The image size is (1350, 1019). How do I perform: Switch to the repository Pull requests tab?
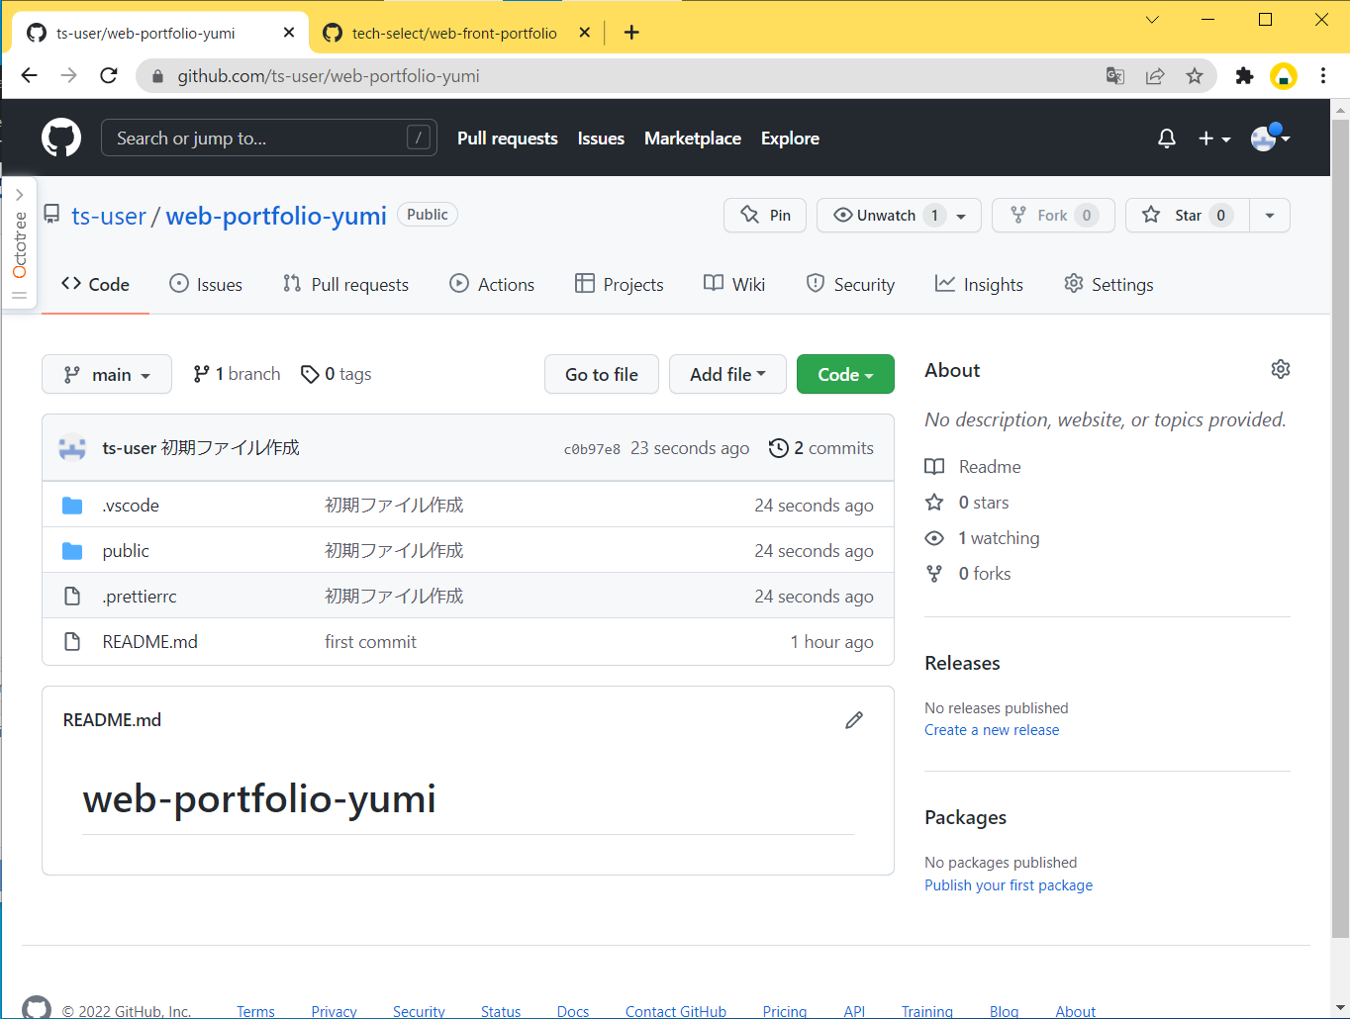[x=345, y=285]
